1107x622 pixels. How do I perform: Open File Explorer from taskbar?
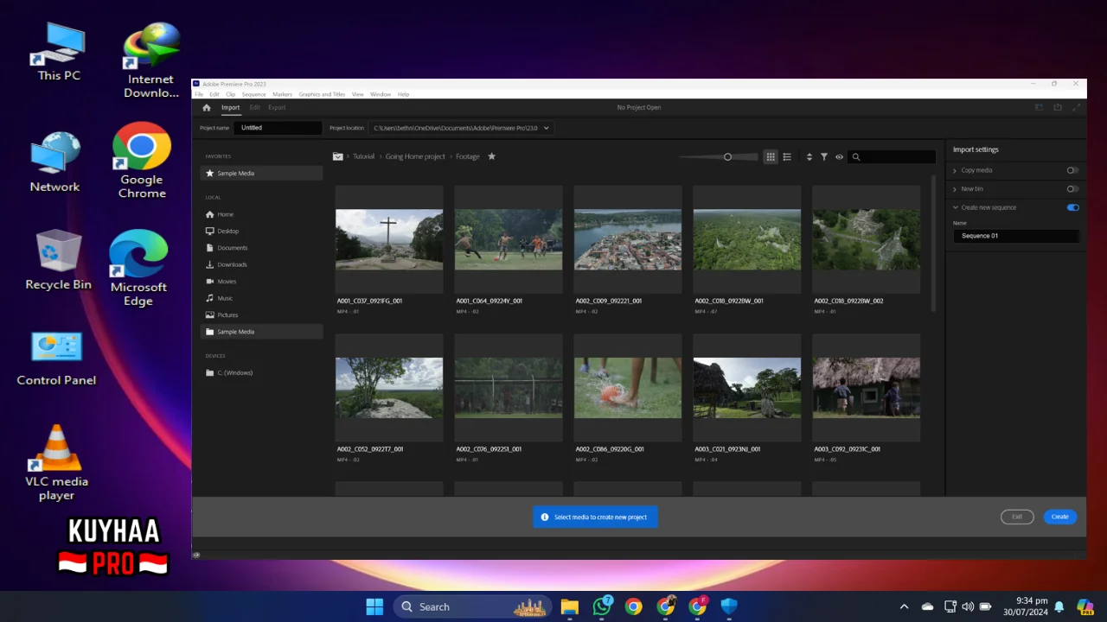coord(569,606)
